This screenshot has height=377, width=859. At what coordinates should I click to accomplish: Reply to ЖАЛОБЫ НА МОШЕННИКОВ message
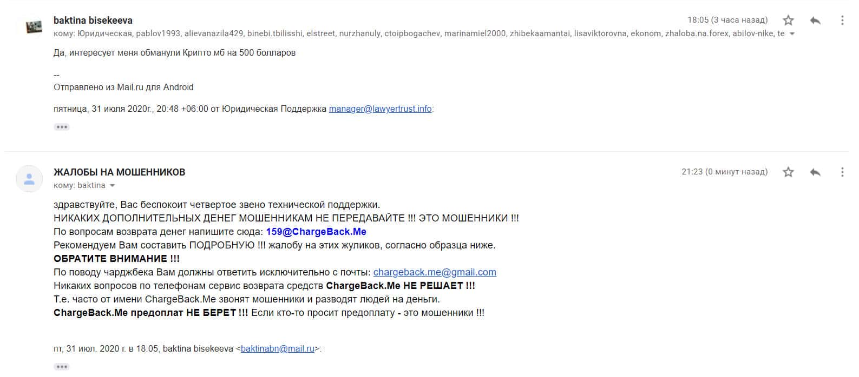coord(815,172)
